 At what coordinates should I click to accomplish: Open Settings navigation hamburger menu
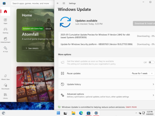pos(64,3)
